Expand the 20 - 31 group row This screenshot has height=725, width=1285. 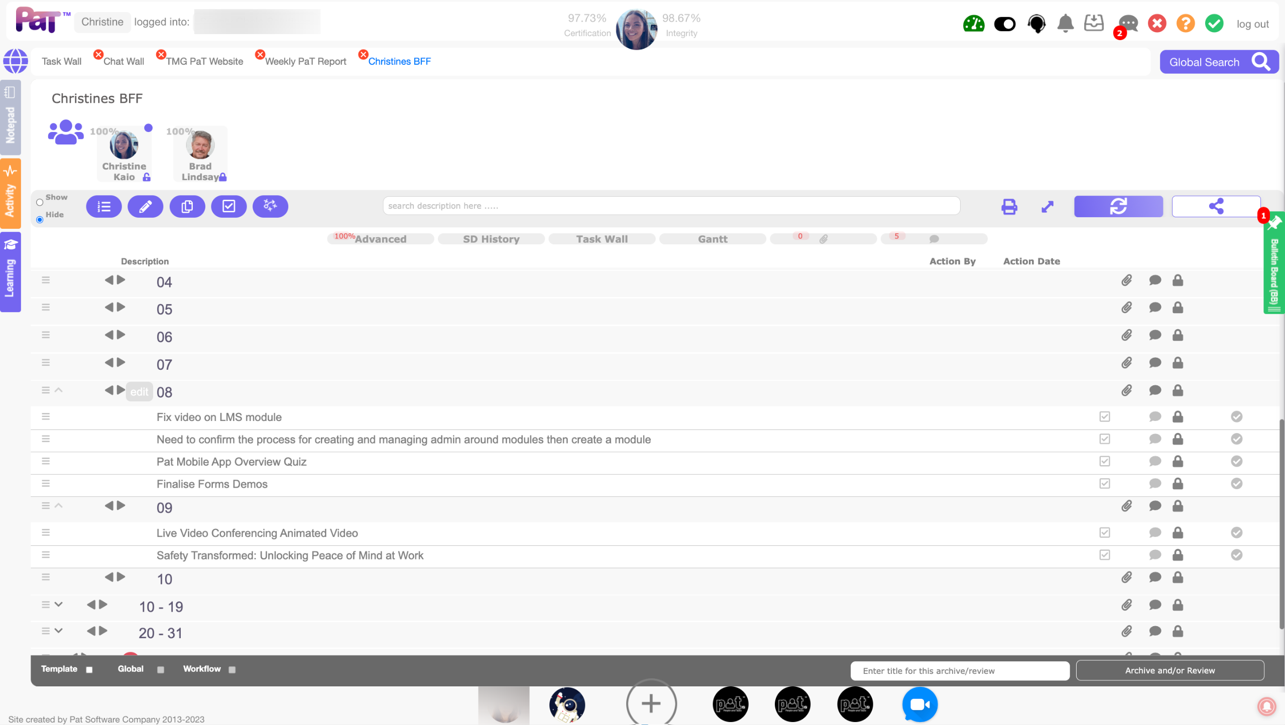coord(59,631)
